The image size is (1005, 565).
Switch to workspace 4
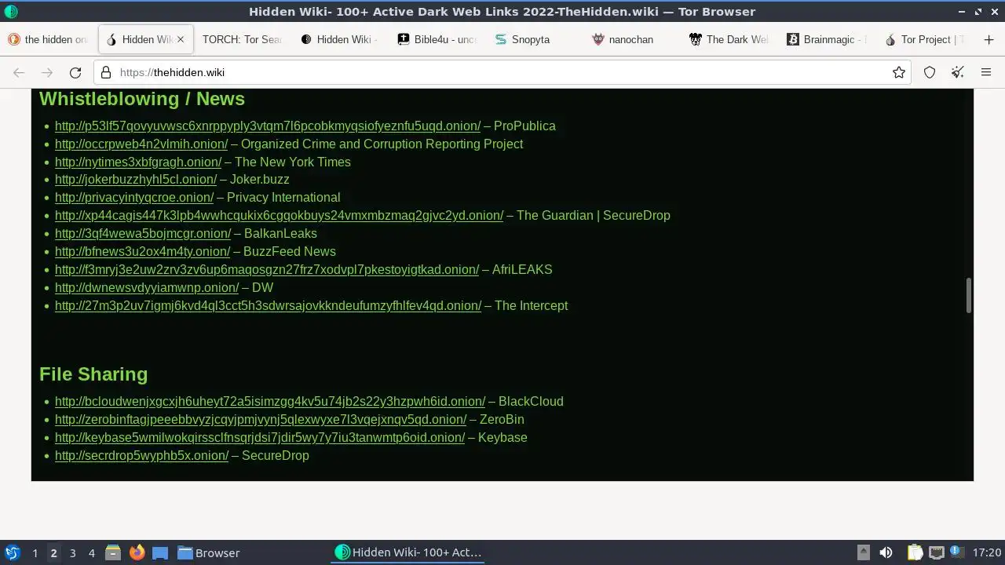91,552
